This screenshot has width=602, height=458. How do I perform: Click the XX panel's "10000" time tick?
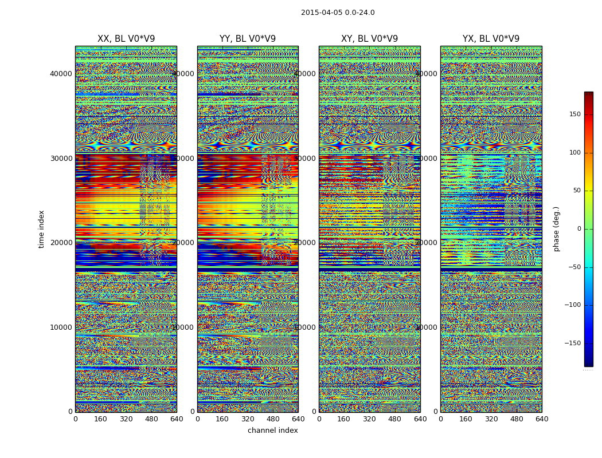pos(61,327)
